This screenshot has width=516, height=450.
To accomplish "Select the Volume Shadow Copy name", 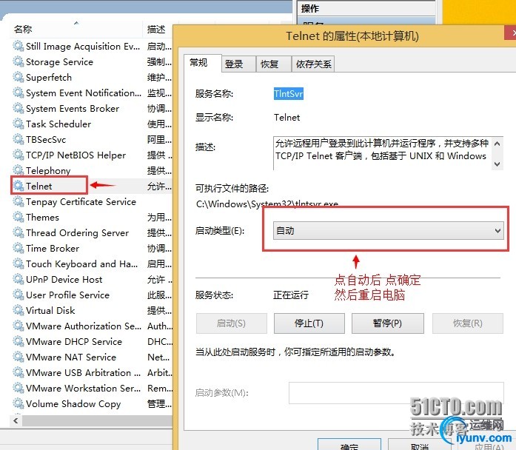I will coord(73,403).
